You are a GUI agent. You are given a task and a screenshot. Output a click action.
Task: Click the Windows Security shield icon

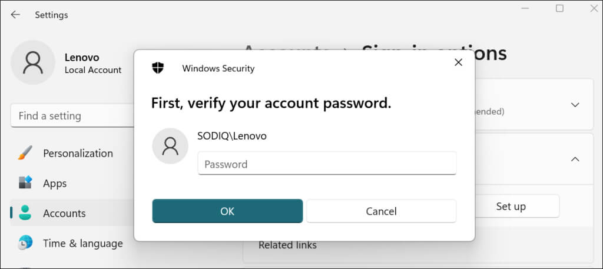pos(158,68)
